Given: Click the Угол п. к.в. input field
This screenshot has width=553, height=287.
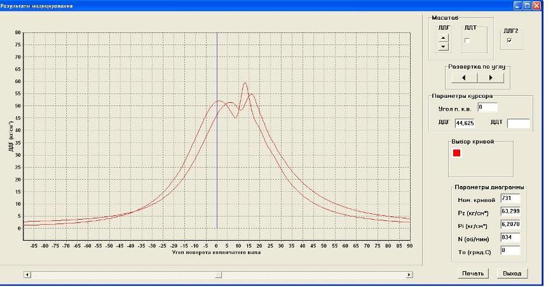Looking at the screenshot, I should click(488, 107).
